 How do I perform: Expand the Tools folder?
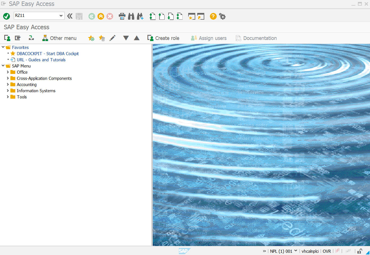(x=8, y=97)
